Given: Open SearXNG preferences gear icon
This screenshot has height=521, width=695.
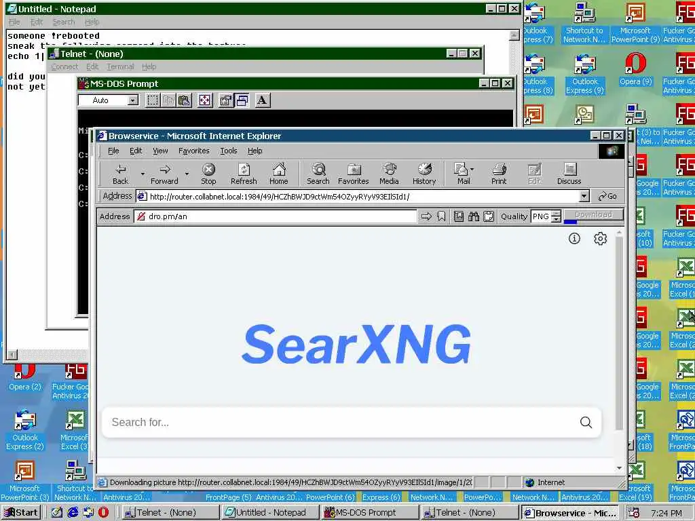Looking at the screenshot, I should click(600, 239).
